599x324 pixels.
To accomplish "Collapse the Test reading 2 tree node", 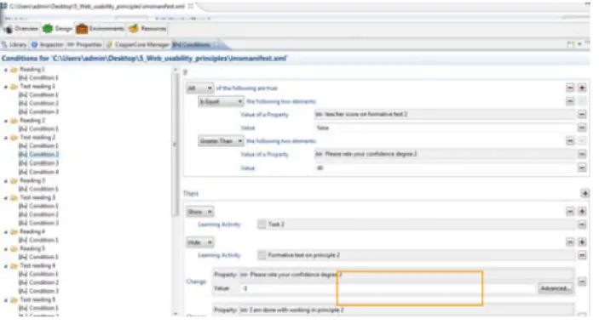I will pyautogui.click(x=6, y=138).
